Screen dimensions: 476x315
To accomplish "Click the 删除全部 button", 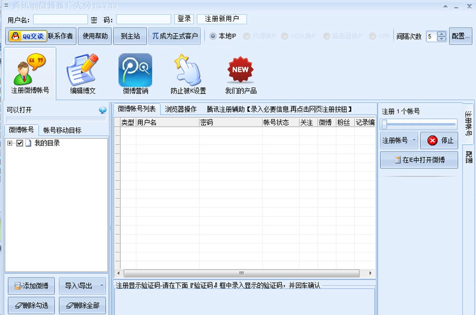I will tap(83, 305).
